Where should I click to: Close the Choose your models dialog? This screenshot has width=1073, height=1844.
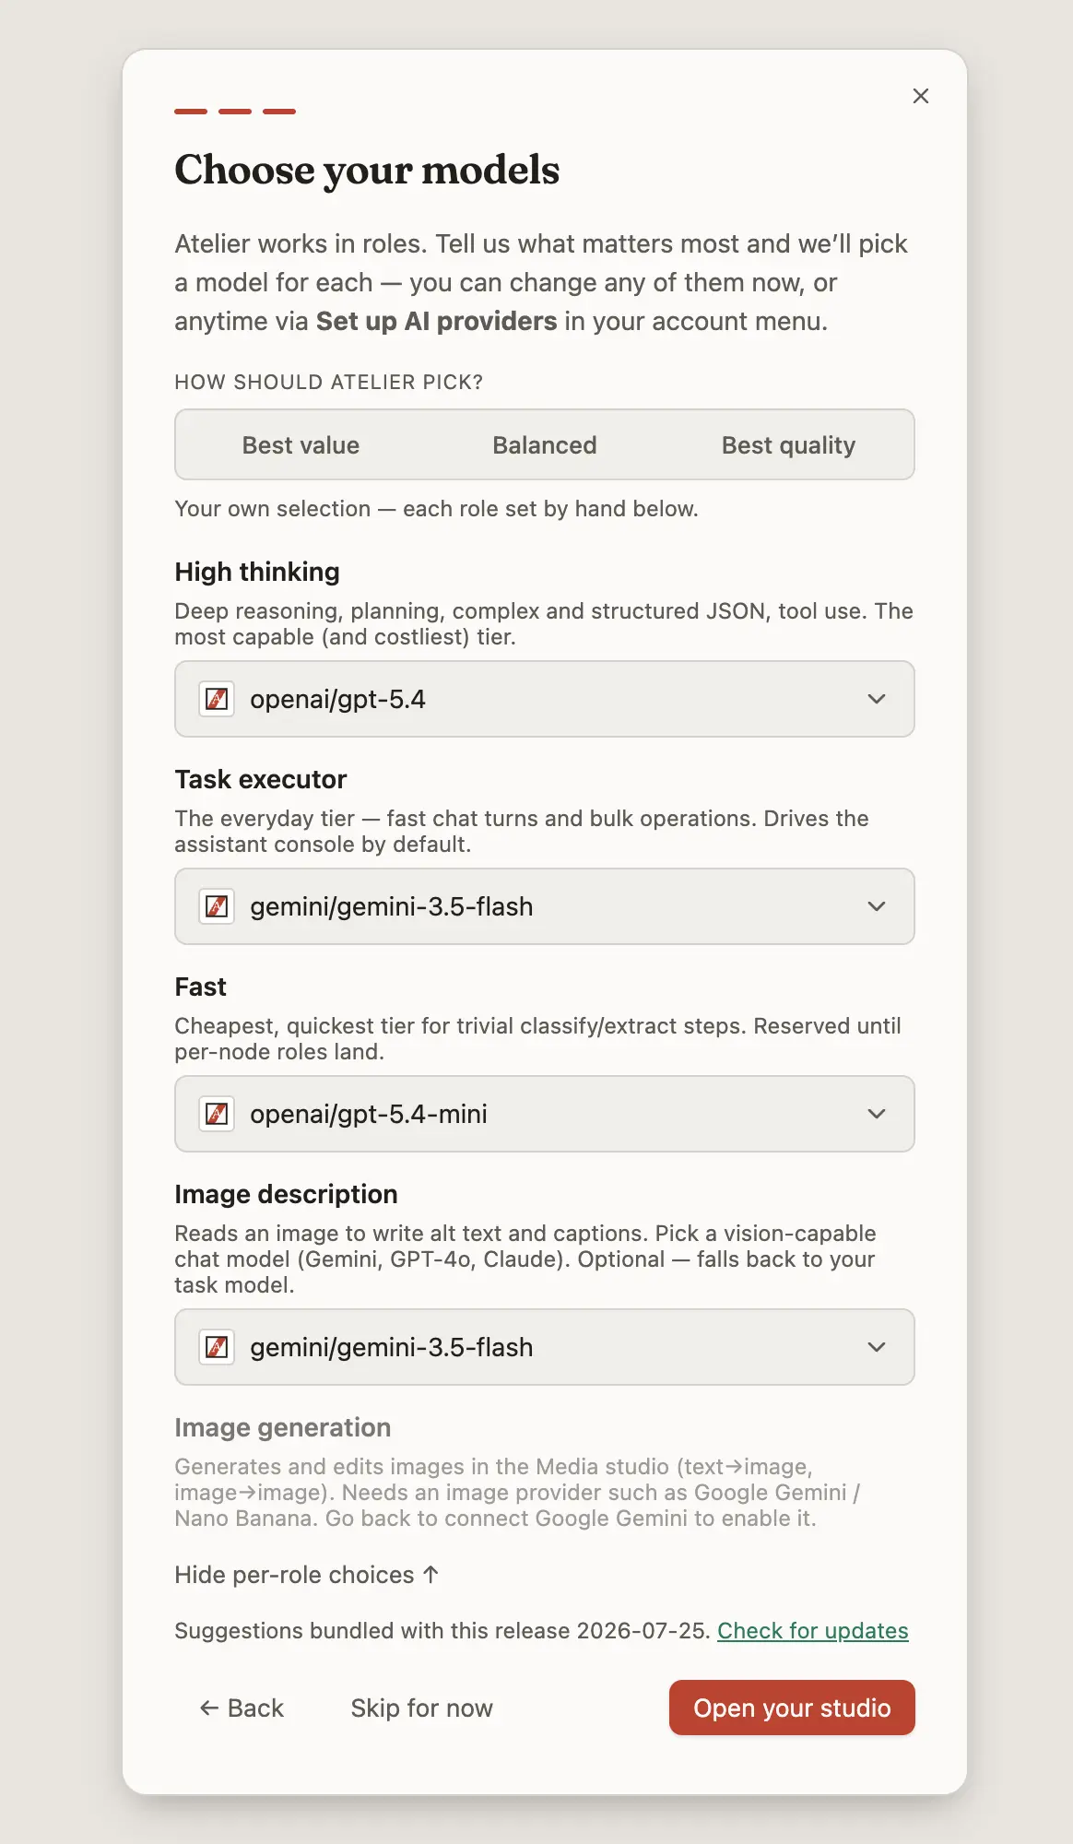920,96
